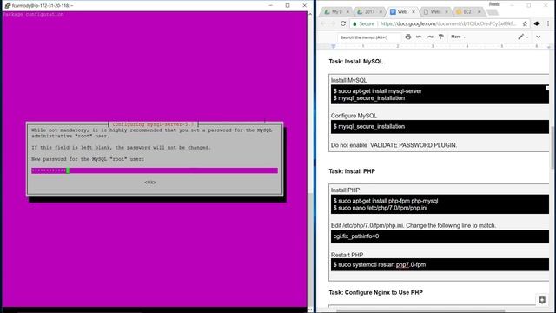Click the browser Back arrow
556x313 pixels.
(x=323, y=23)
